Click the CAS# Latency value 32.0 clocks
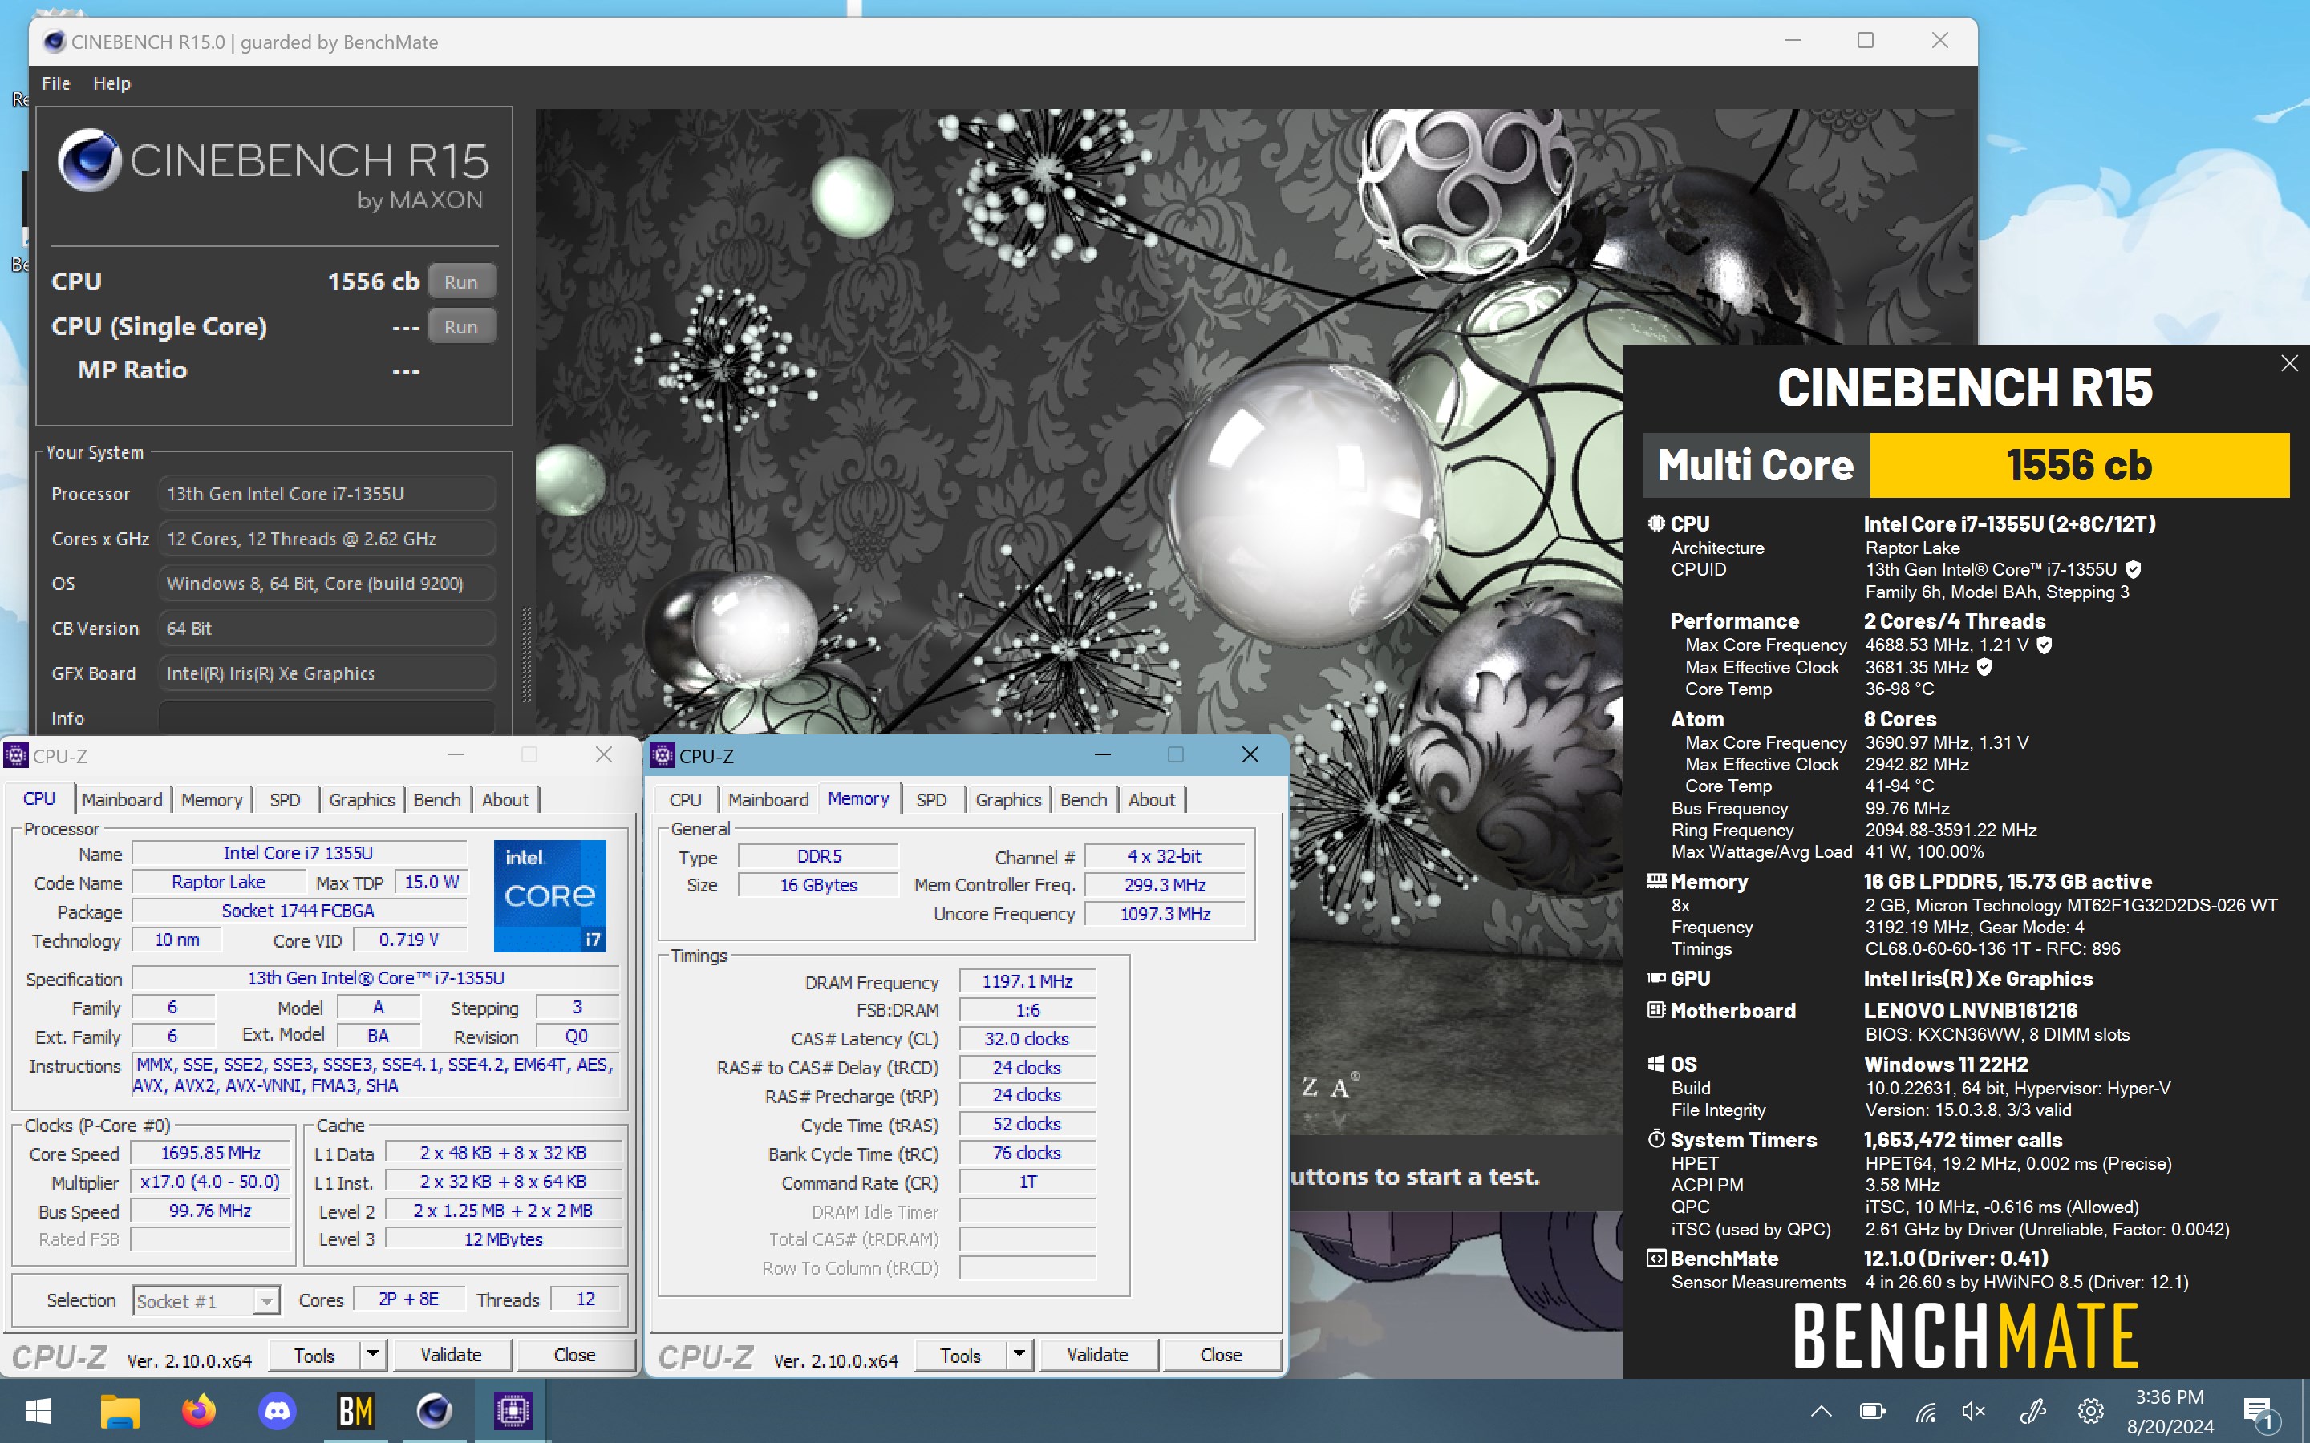The width and height of the screenshot is (2310, 1443). click(1027, 1038)
